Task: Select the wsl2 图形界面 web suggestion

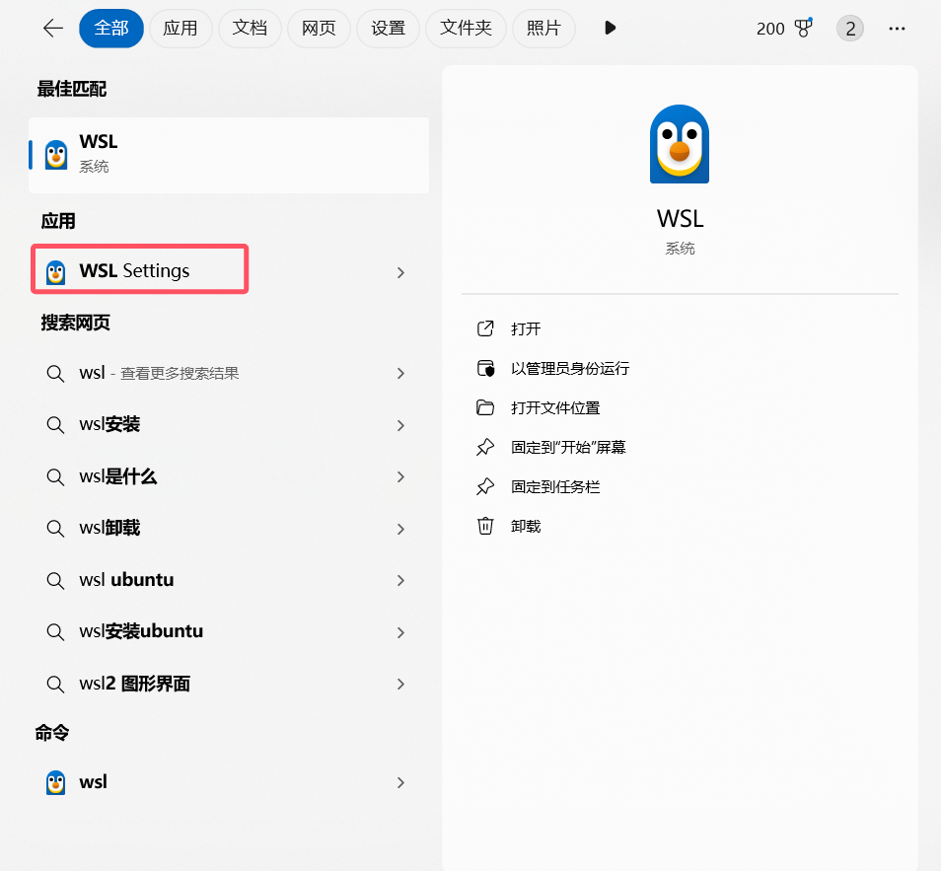Action: click(x=229, y=684)
